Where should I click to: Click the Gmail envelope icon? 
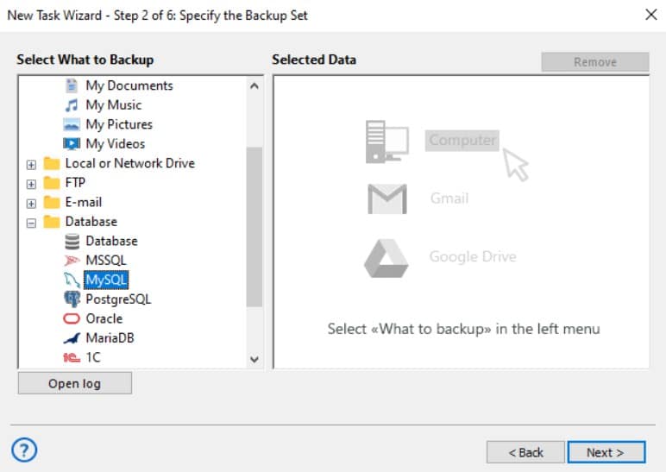[387, 198]
